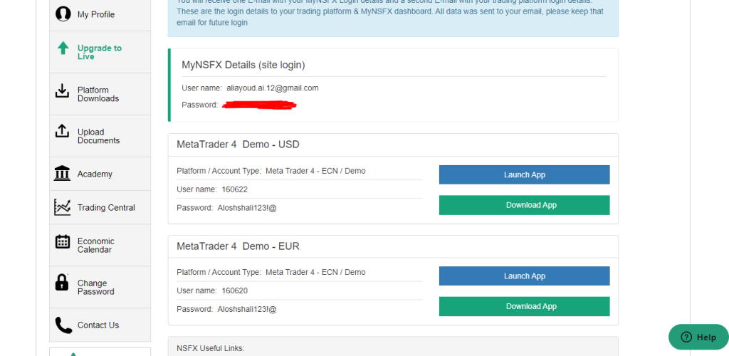
Task: Launch App for MetaTrader 4 Demo - USD
Action: pyautogui.click(x=525, y=174)
